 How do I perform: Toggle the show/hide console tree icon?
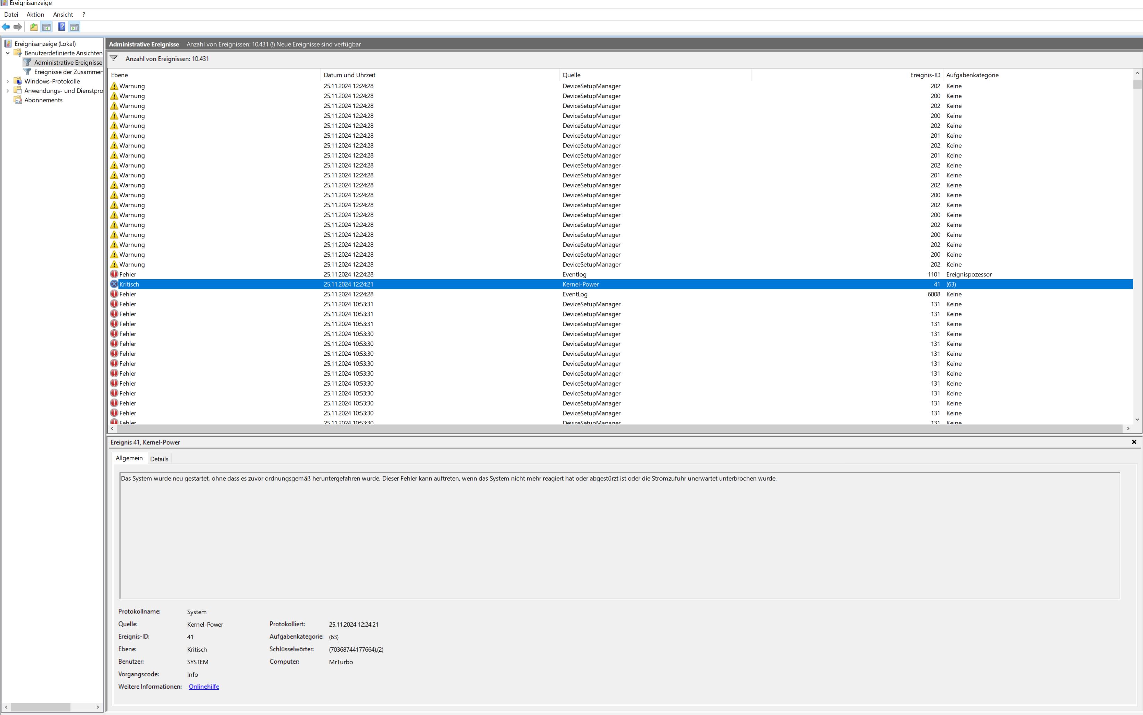click(x=46, y=27)
